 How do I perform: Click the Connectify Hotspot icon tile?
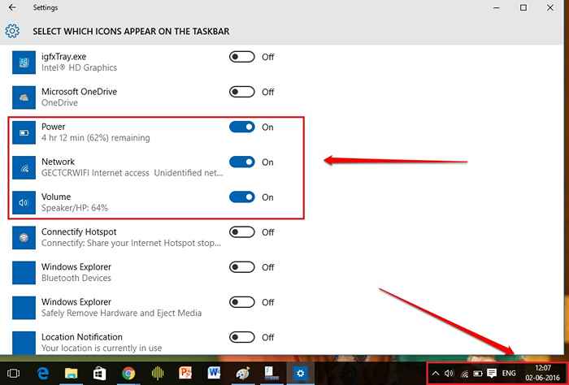[24, 238]
